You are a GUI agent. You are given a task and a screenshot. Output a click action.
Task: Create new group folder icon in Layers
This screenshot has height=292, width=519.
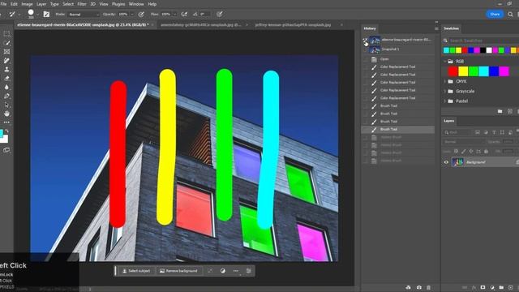coord(501,287)
